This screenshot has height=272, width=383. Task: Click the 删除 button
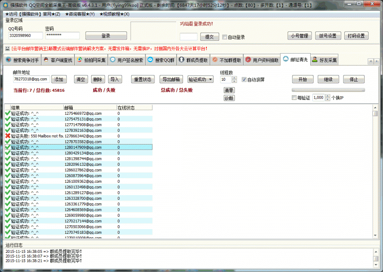tap(98, 79)
